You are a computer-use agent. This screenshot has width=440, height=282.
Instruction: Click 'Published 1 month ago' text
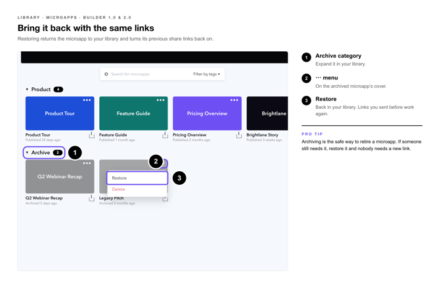(x=117, y=140)
